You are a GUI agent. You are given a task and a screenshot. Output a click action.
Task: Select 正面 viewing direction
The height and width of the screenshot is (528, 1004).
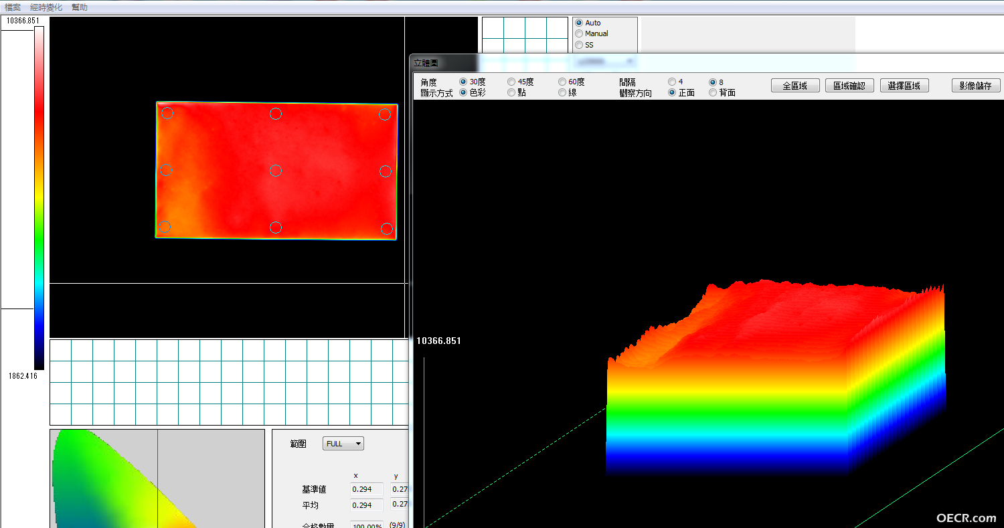tap(672, 92)
